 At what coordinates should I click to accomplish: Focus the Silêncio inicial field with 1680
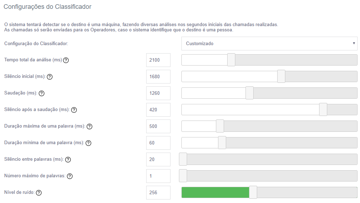coord(158,76)
